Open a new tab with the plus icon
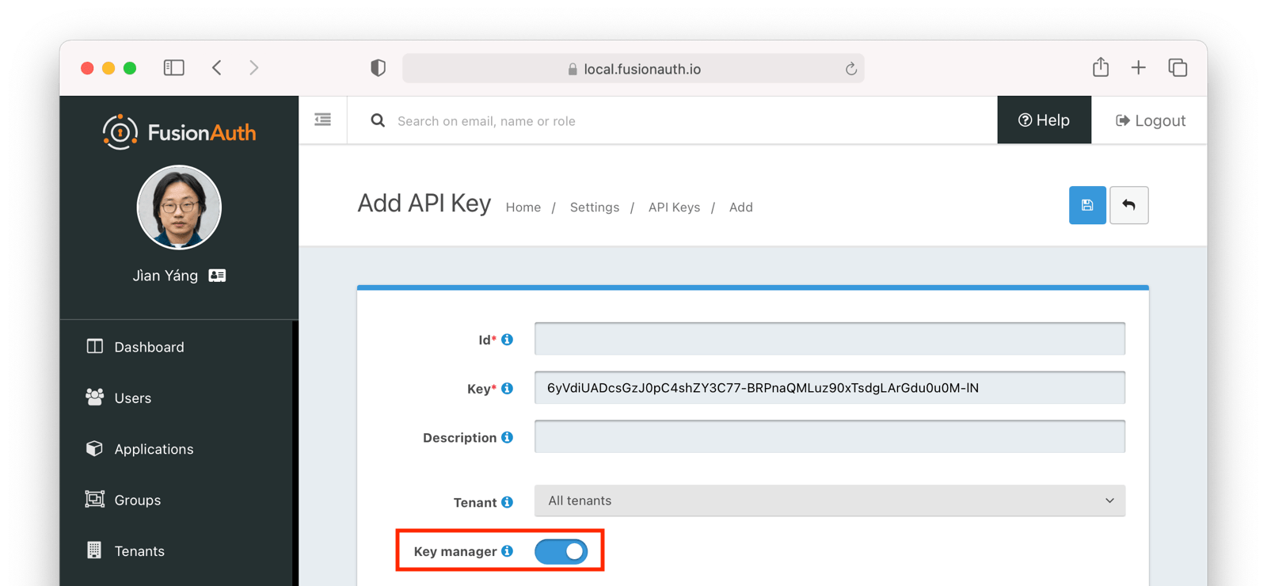Screen dimensions: 1267x586 [1139, 68]
